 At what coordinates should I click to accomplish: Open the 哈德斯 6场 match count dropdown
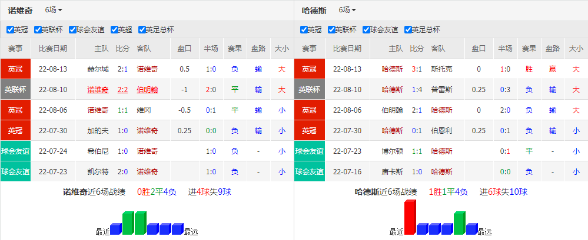[x=347, y=10]
